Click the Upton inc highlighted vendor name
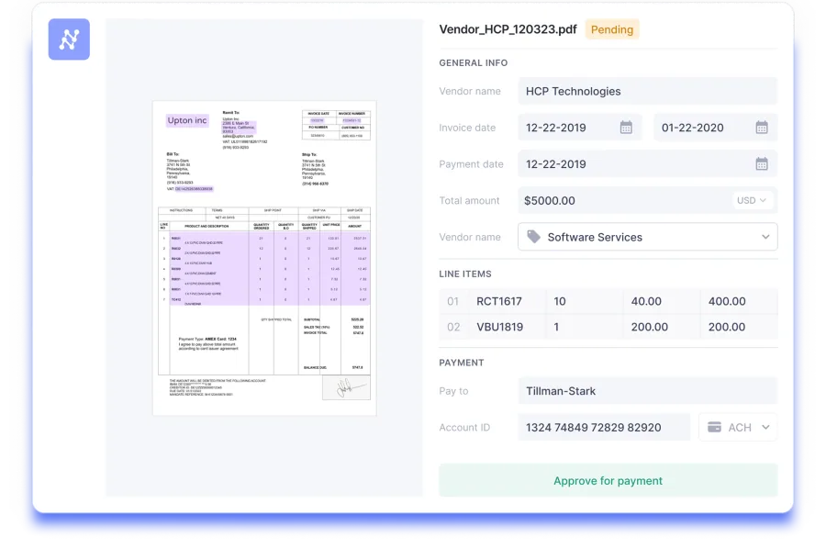The height and width of the screenshot is (548, 826). click(187, 120)
